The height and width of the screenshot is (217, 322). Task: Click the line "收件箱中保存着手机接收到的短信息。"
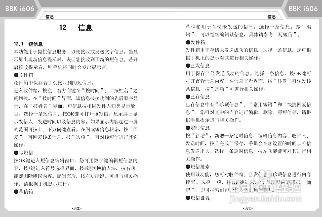point(54,83)
